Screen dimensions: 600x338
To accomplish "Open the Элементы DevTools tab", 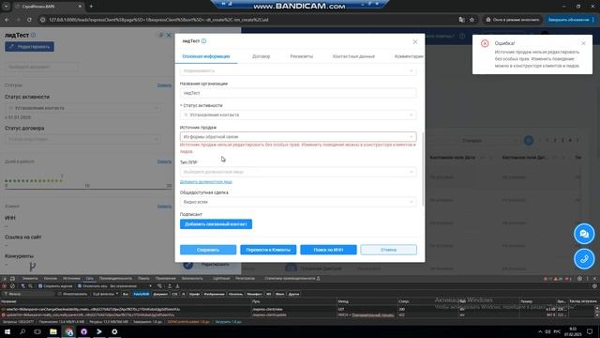I will [30, 278].
